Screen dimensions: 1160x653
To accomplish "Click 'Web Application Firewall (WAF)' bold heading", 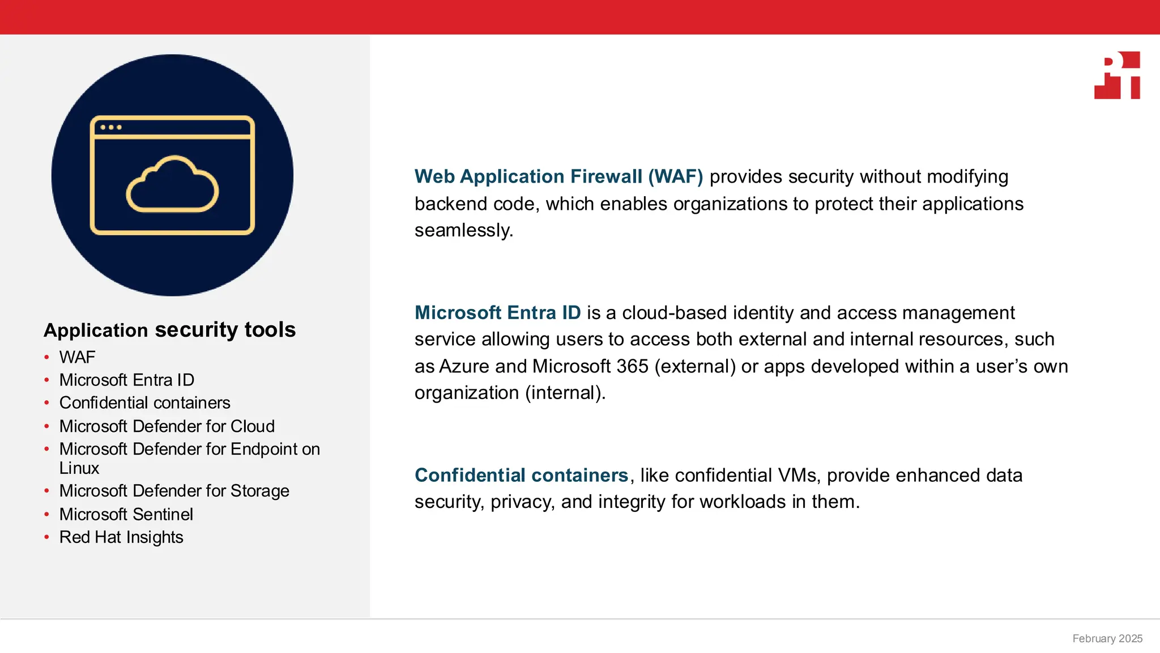I will tap(559, 176).
